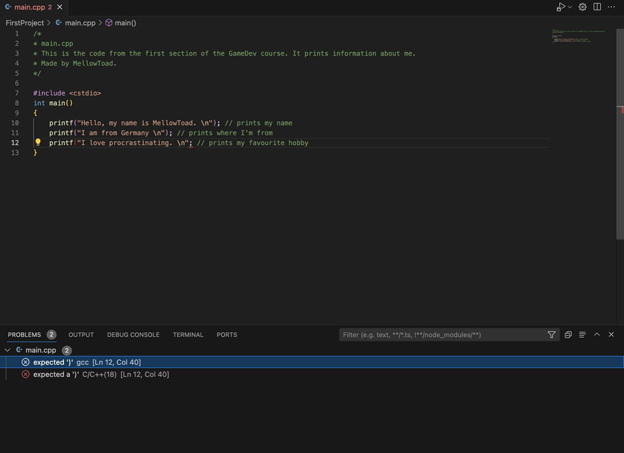The image size is (624, 453).
Task: Click FirstProject in the breadcrumb
Action: pyautogui.click(x=25, y=23)
